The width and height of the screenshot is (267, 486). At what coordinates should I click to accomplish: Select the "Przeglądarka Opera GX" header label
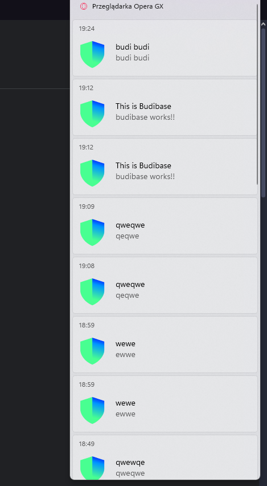[x=128, y=6]
